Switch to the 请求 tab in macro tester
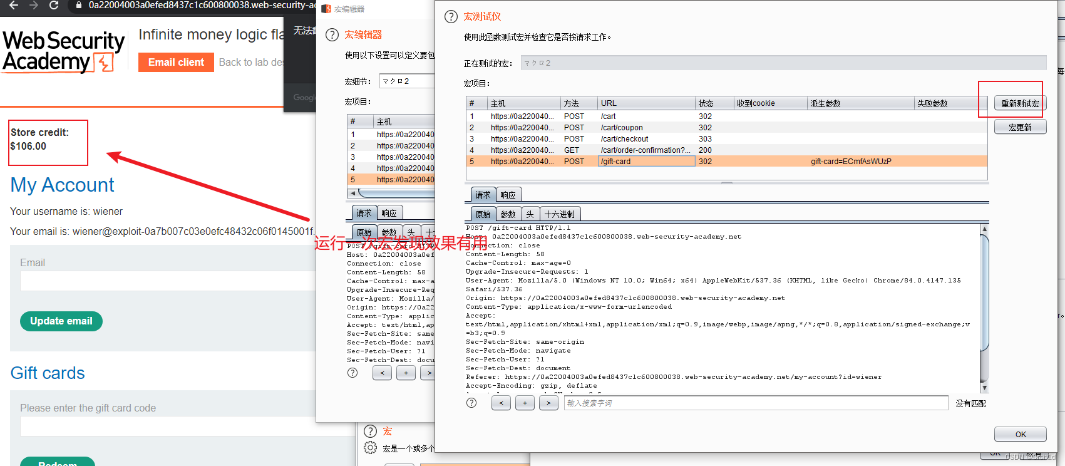This screenshot has height=466, width=1065. [483, 195]
